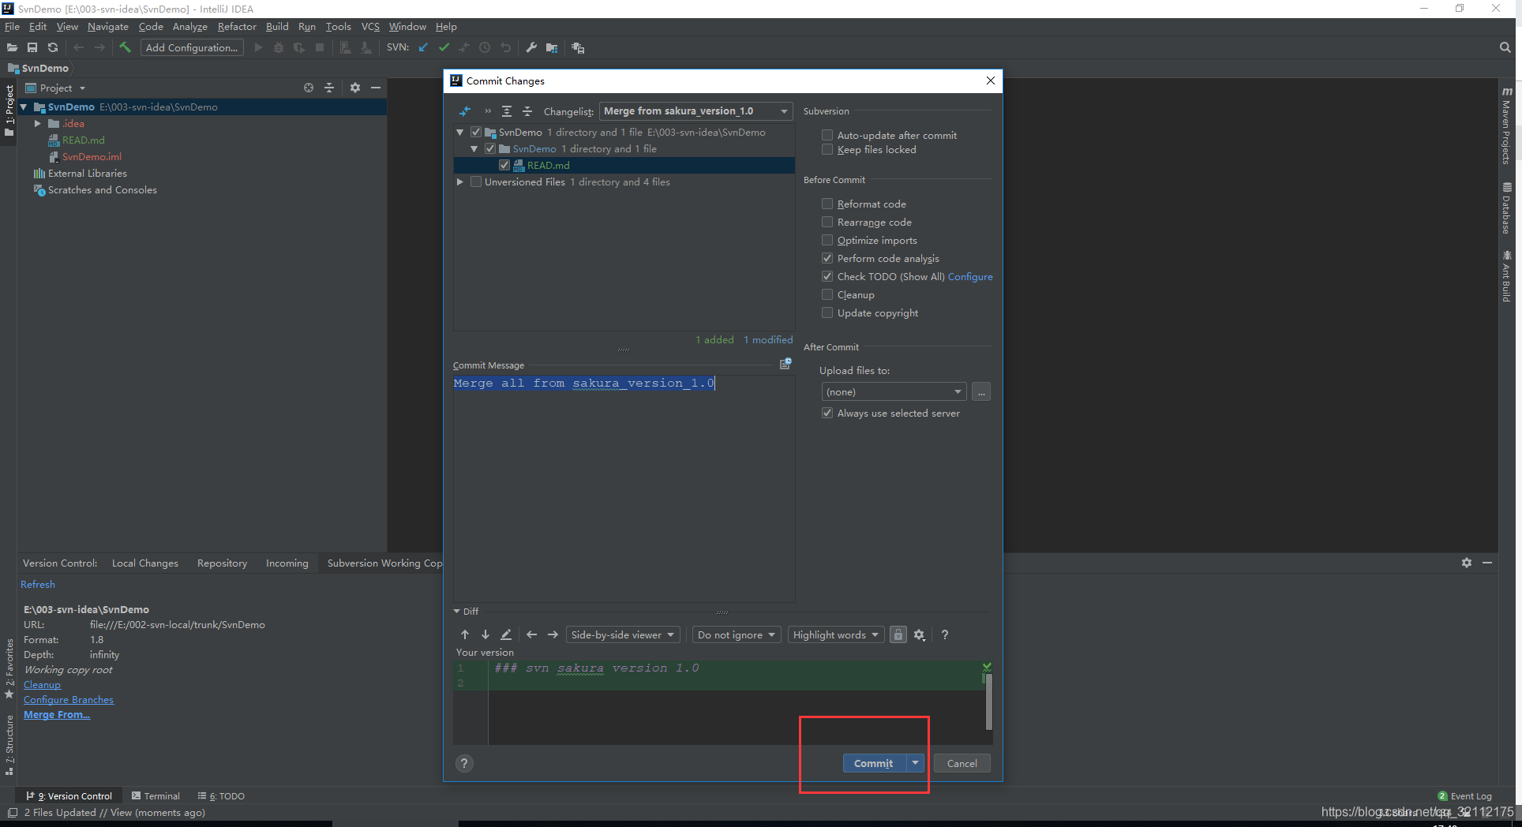Uncheck Always use selected server
Screen dimensions: 1522x827
(x=827, y=413)
